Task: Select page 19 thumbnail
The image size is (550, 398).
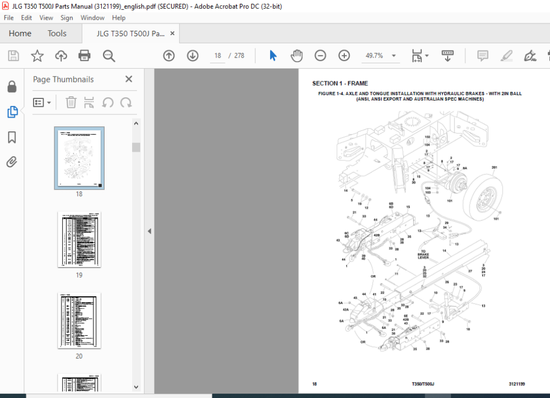Action: click(79, 240)
